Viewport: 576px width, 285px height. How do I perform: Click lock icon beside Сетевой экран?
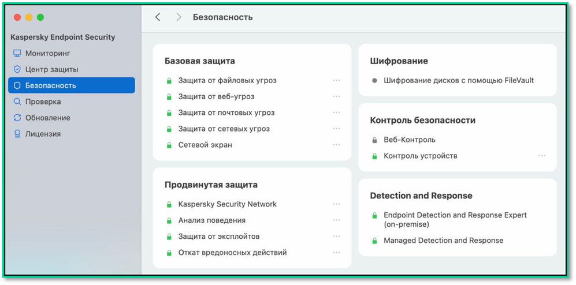[x=169, y=145]
